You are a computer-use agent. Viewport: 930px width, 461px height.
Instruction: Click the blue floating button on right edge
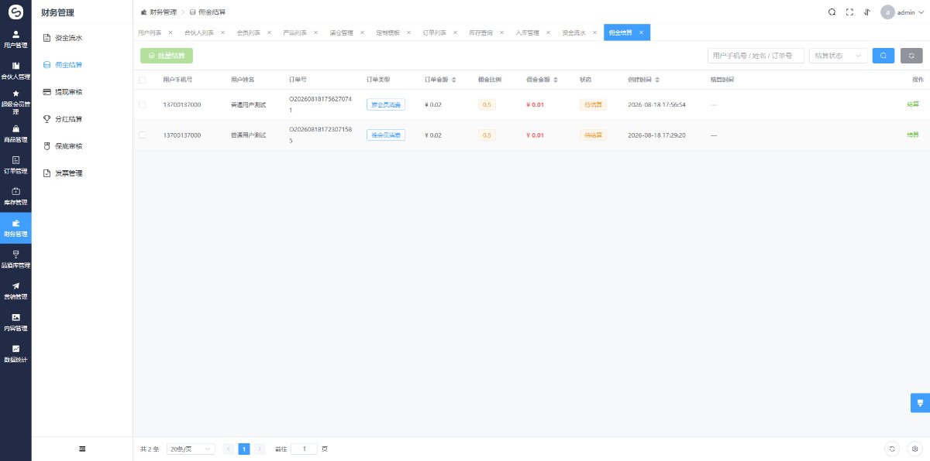coord(920,403)
